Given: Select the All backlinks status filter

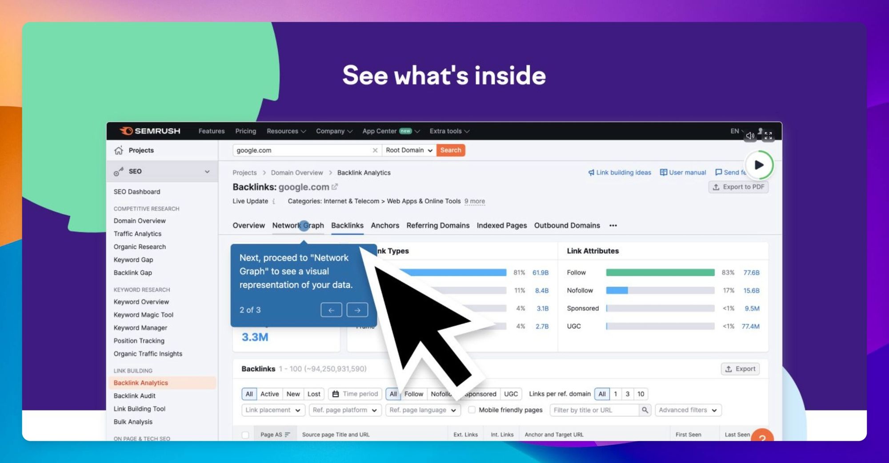Looking at the screenshot, I should [249, 394].
